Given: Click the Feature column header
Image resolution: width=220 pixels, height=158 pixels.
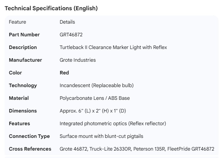Looking at the screenshot, I should click(x=17, y=22).
